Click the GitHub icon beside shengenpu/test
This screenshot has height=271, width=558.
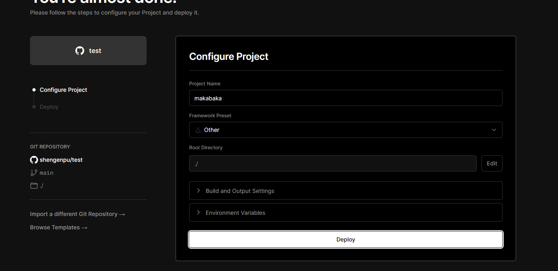coord(34,160)
